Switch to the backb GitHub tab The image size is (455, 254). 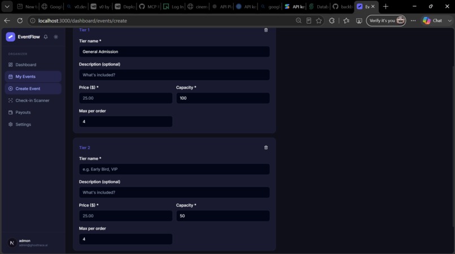click(x=343, y=6)
